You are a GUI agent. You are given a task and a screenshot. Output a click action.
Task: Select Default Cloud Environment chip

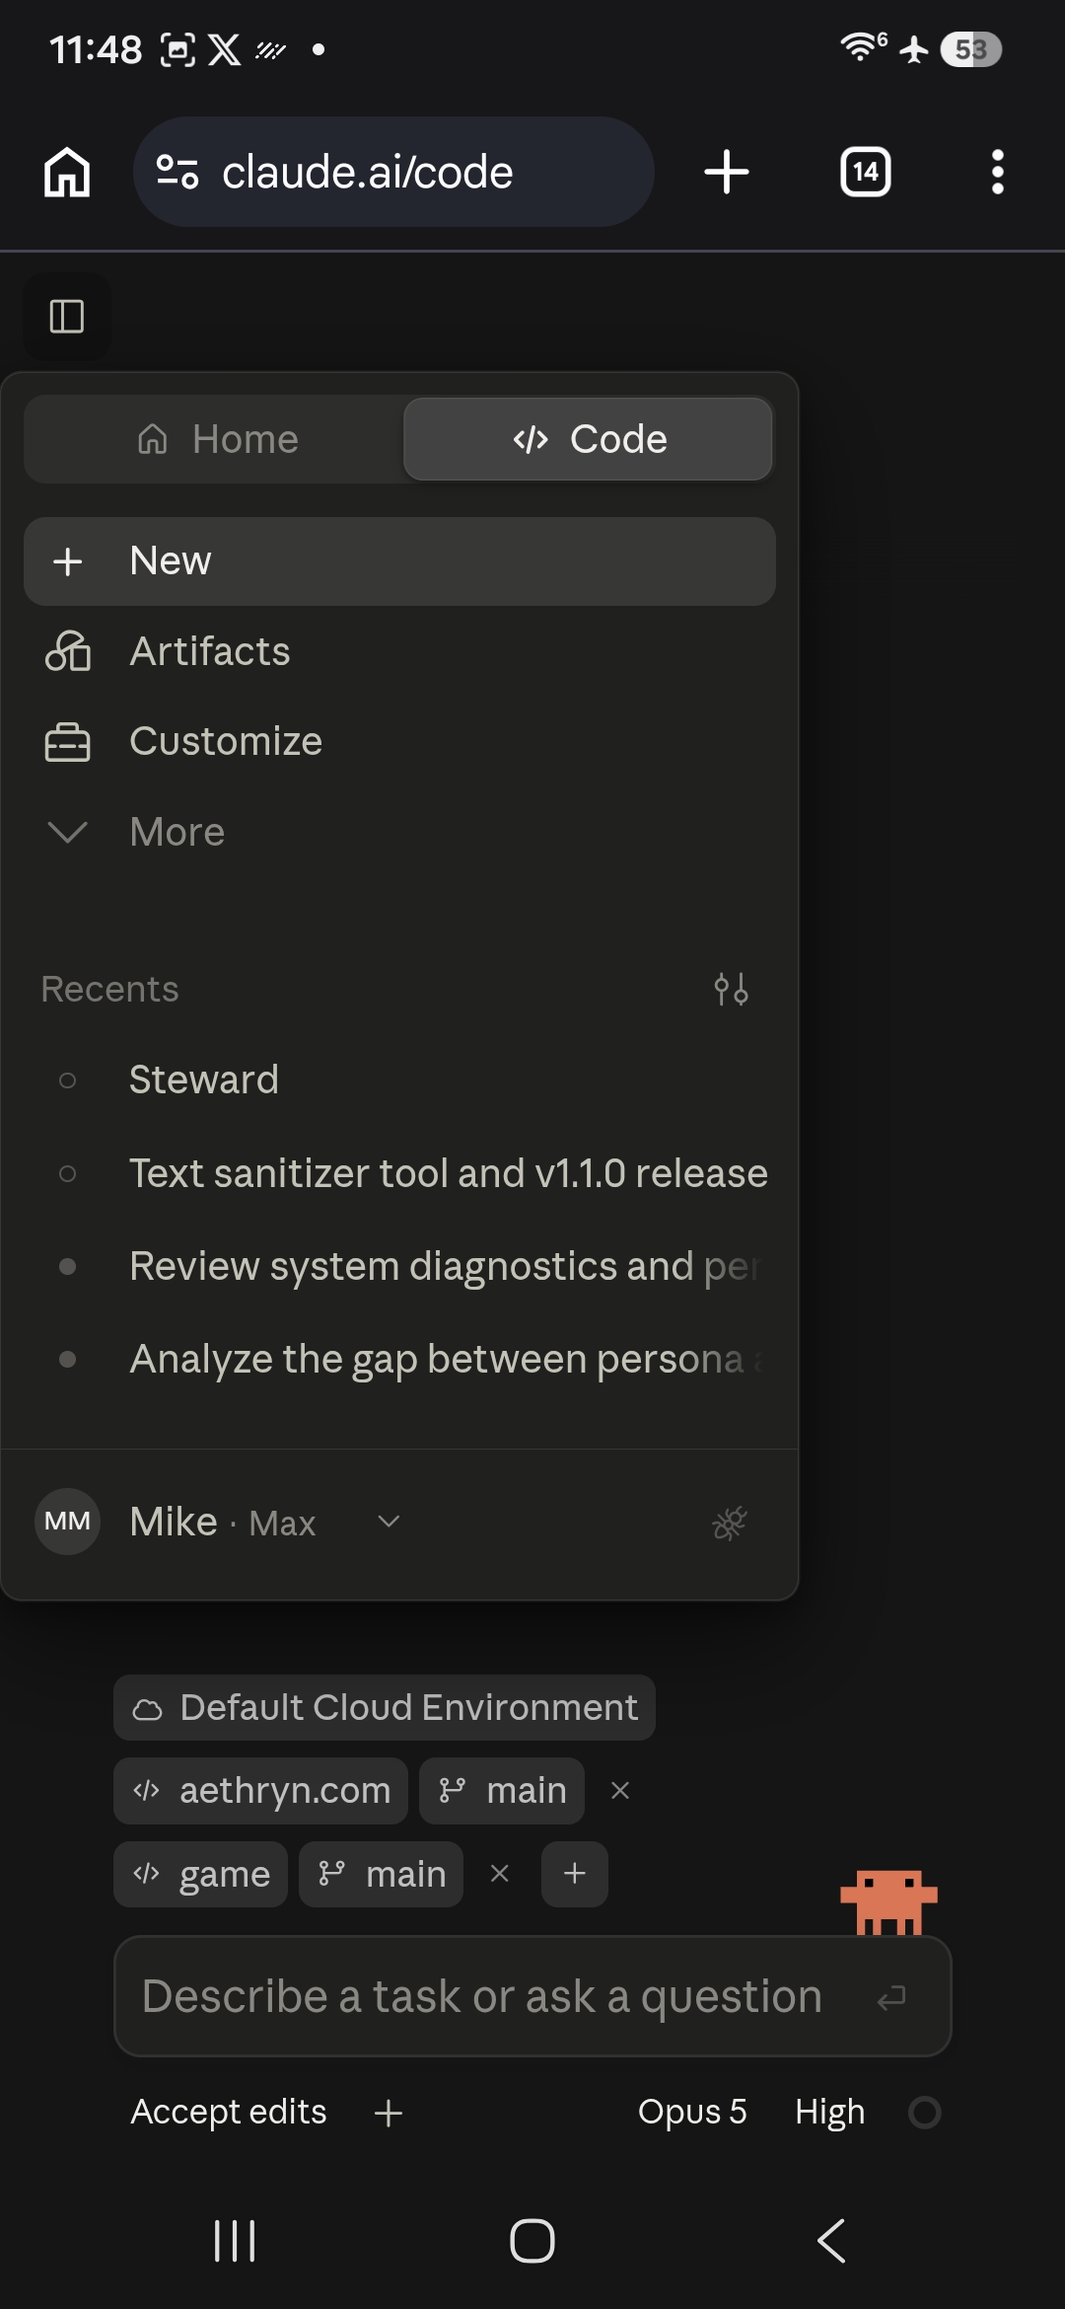(385, 1708)
